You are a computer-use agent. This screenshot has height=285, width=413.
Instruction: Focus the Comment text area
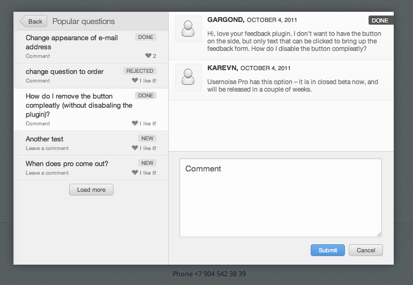(x=280, y=197)
